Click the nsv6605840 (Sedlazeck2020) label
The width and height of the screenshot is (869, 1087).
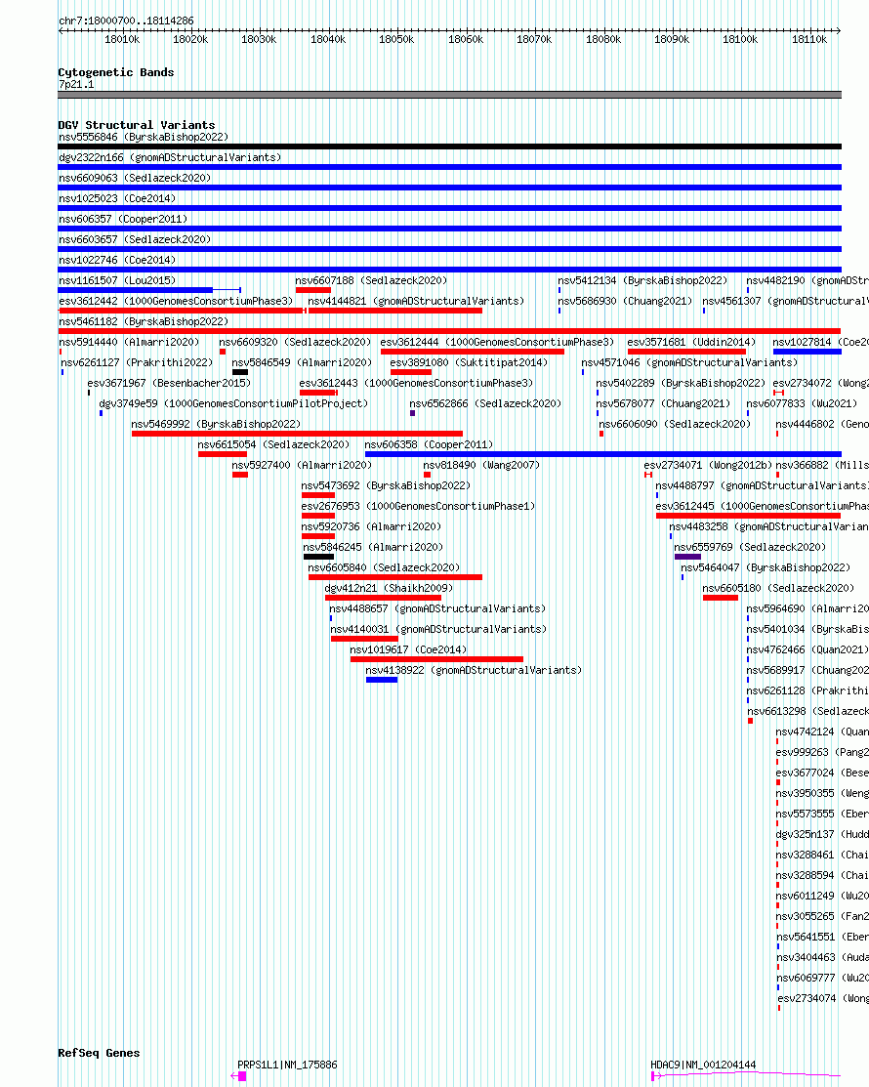point(384,567)
